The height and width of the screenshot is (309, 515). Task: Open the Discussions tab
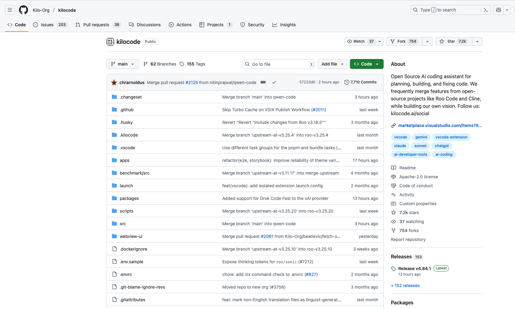(145, 25)
